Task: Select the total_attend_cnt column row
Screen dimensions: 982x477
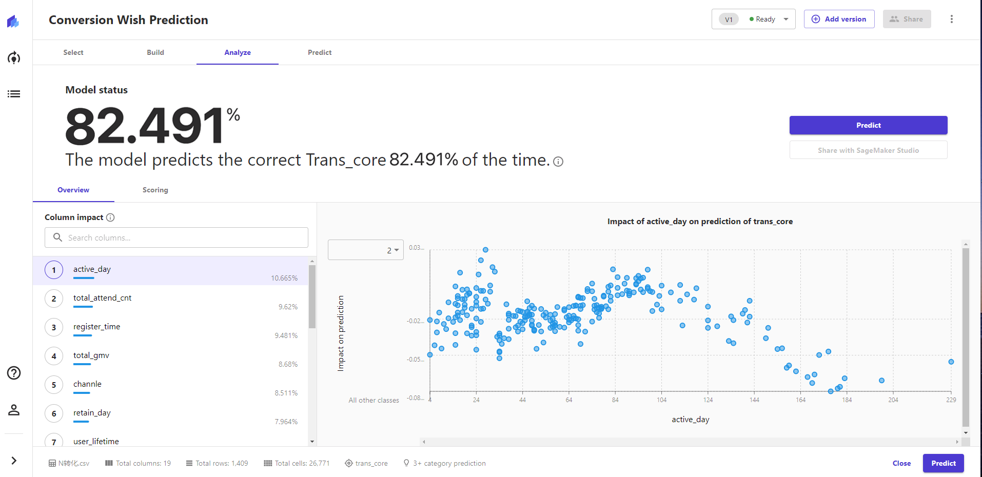Action: click(171, 299)
